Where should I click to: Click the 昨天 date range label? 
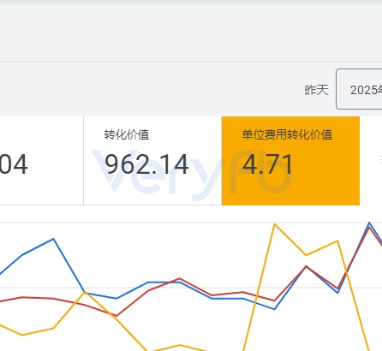tap(316, 90)
